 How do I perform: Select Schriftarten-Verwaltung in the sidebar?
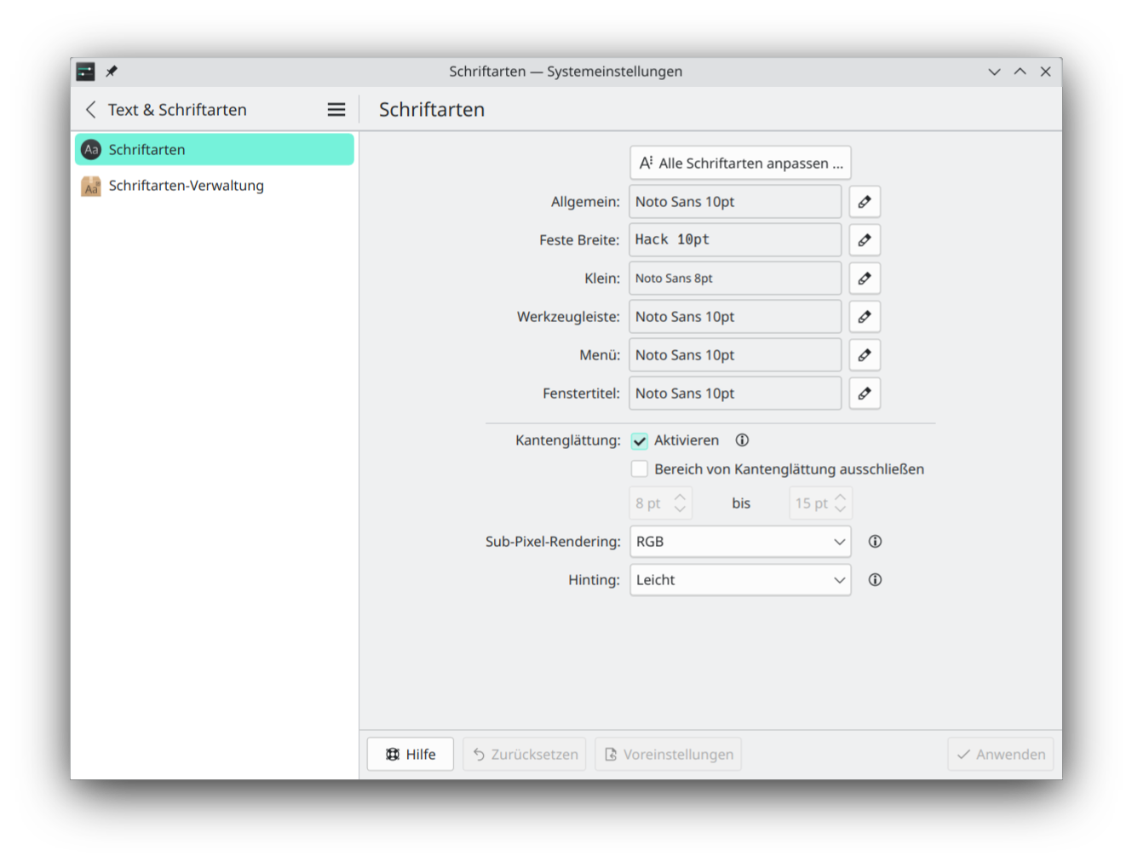(x=215, y=186)
